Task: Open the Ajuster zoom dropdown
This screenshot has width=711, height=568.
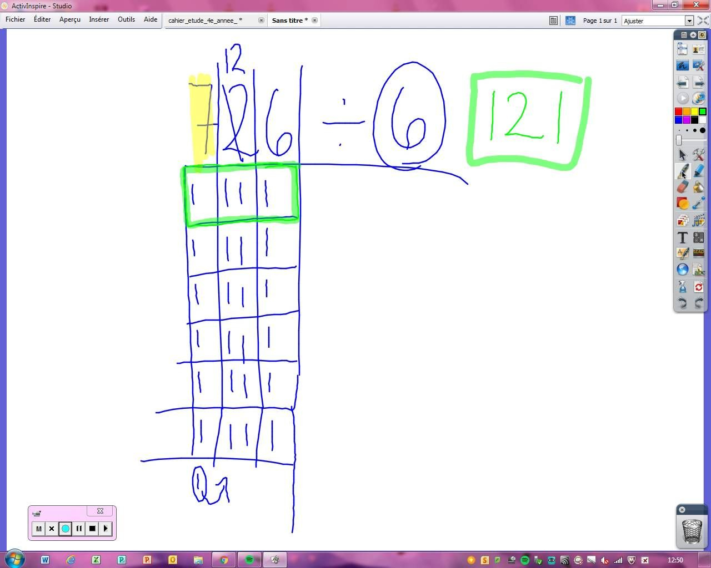Action: [x=689, y=21]
